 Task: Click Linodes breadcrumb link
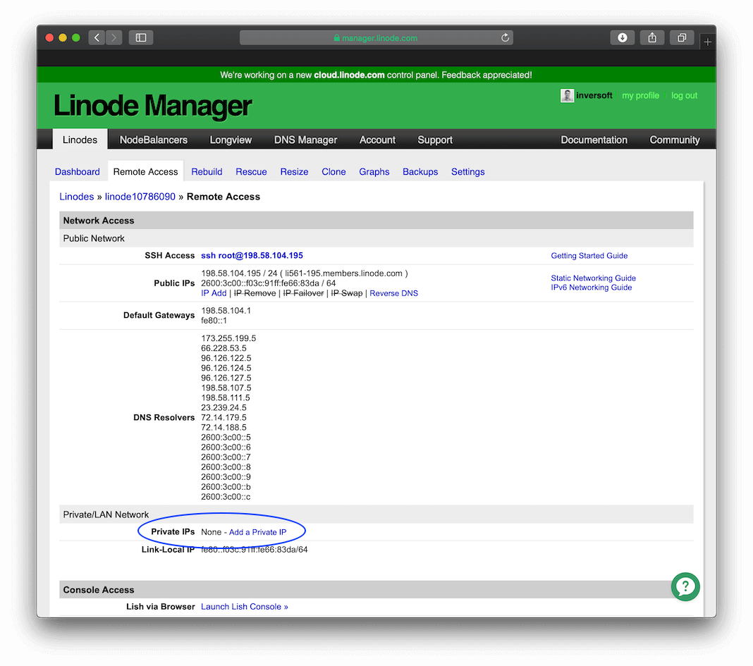[x=77, y=197]
